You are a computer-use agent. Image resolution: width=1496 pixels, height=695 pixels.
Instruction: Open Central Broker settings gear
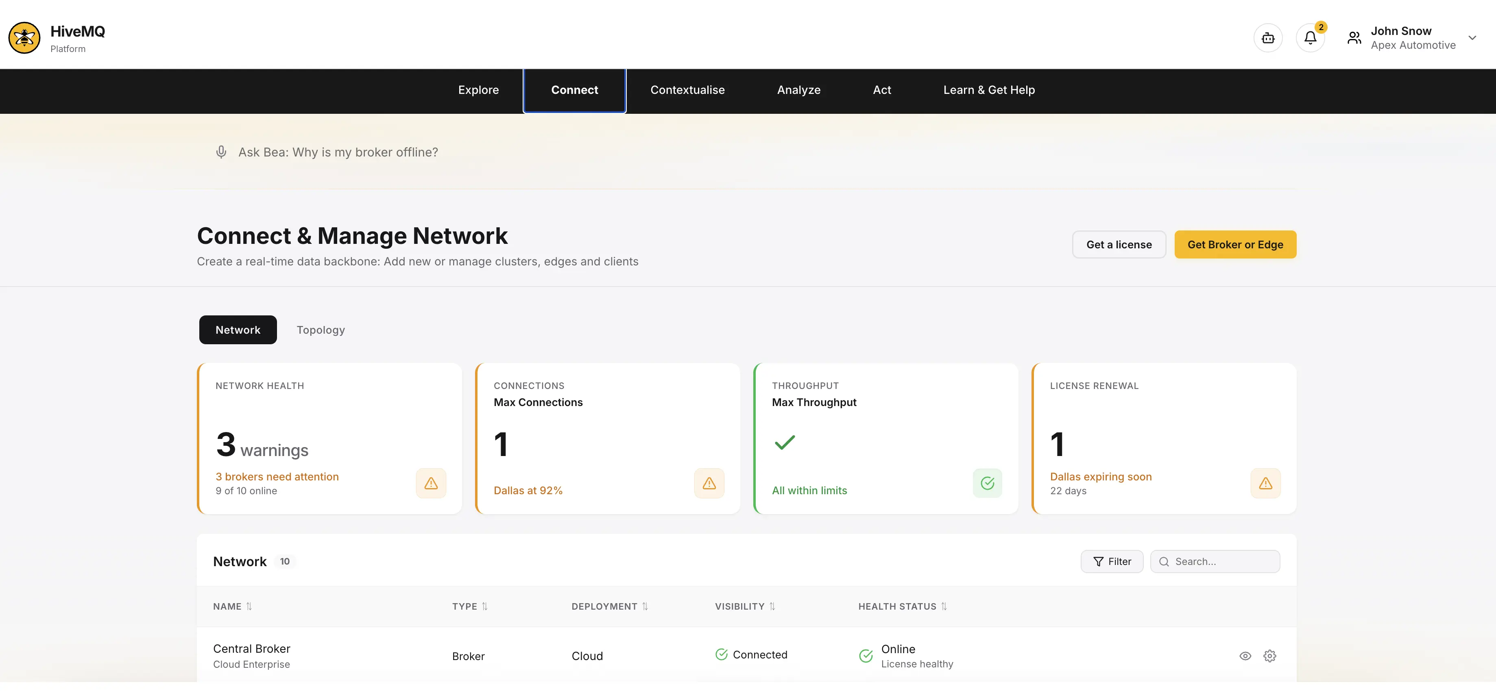[1269, 656]
